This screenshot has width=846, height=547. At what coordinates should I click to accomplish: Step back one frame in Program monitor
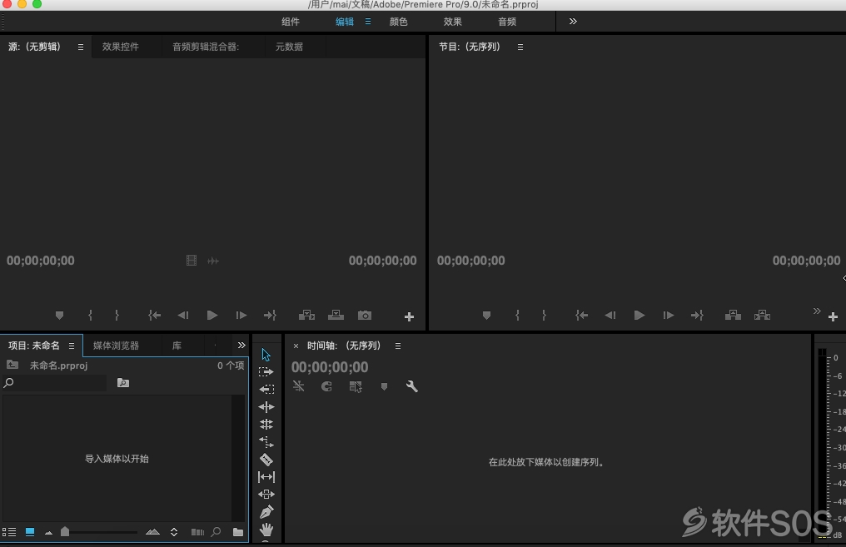(x=610, y=315)
